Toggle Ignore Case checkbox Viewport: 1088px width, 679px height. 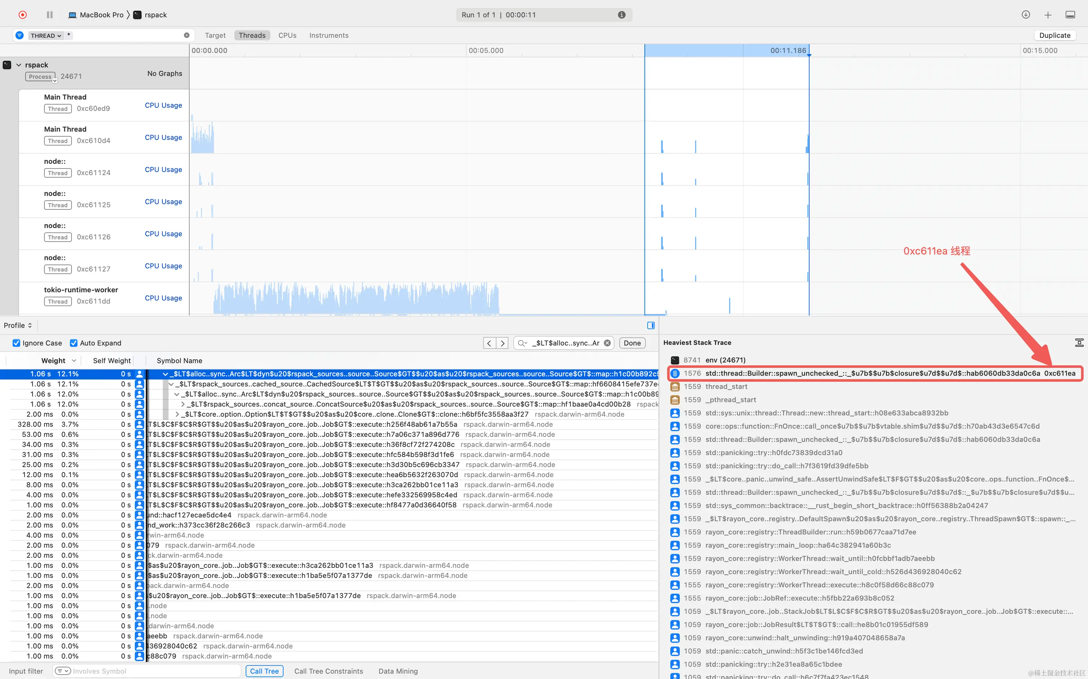17,343
